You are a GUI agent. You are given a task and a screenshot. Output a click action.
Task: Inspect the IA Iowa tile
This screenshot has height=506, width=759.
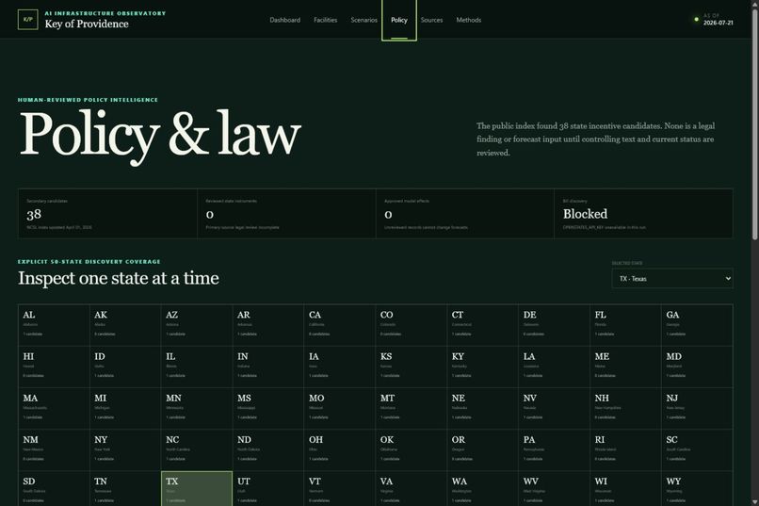click(339, 367)
